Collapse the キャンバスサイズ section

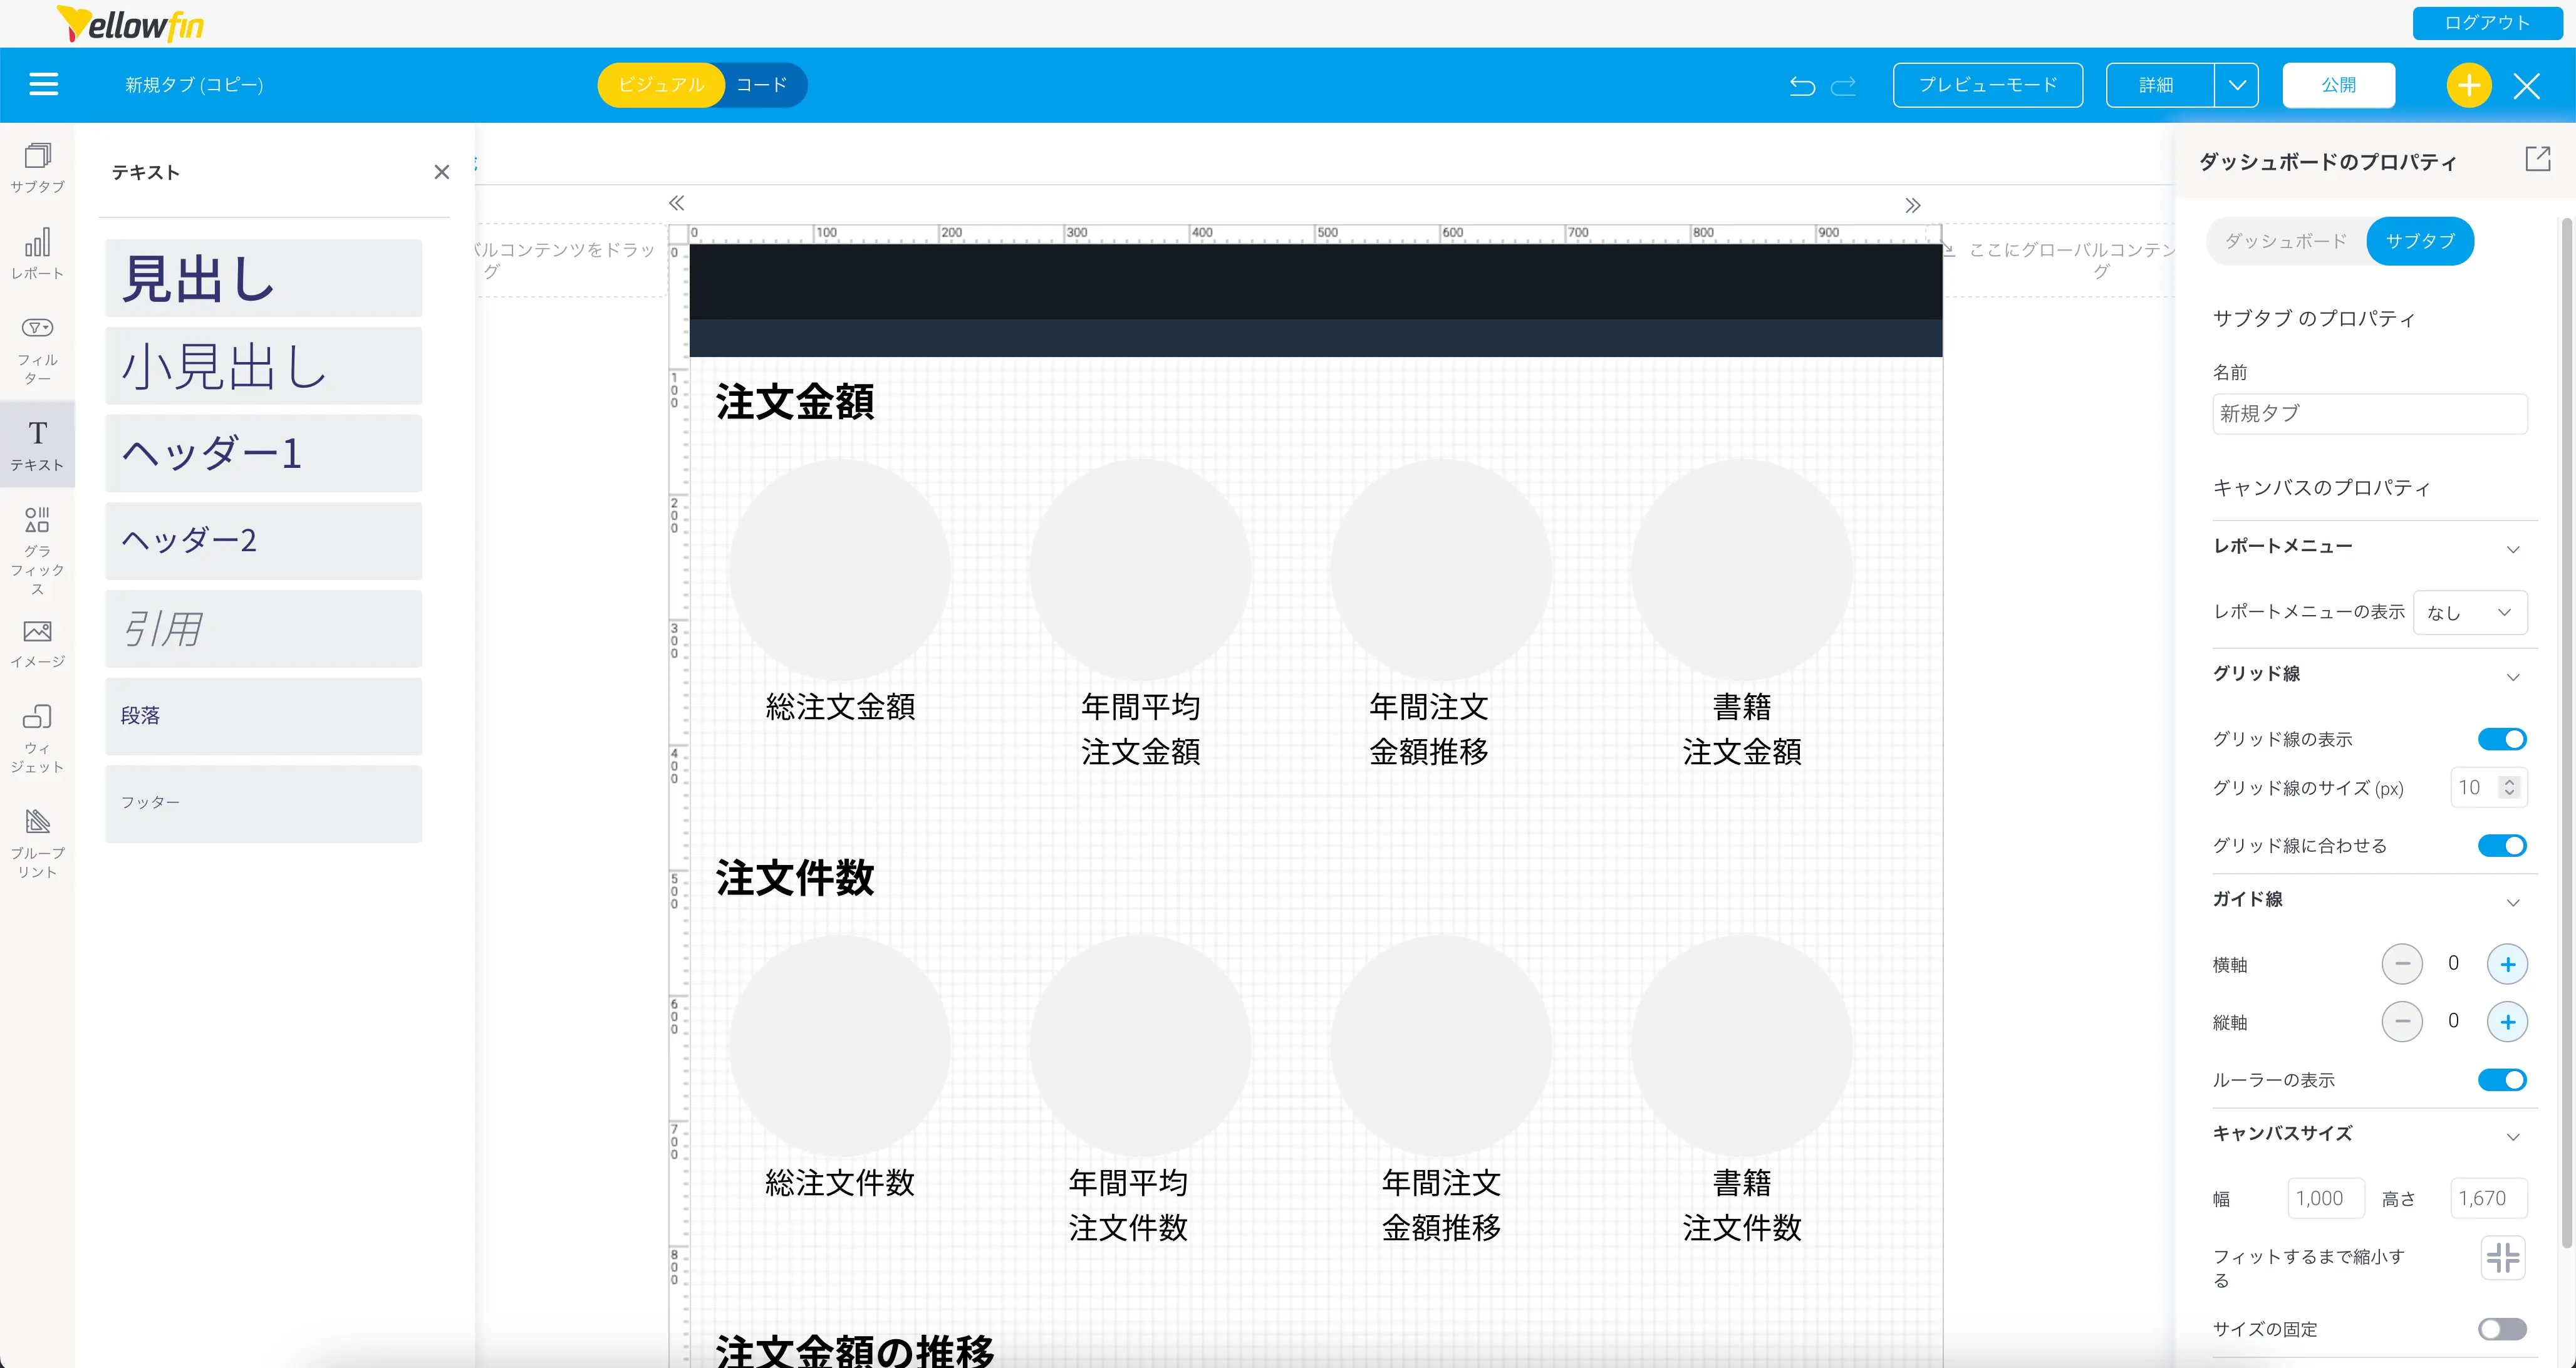(2512, 1136)
